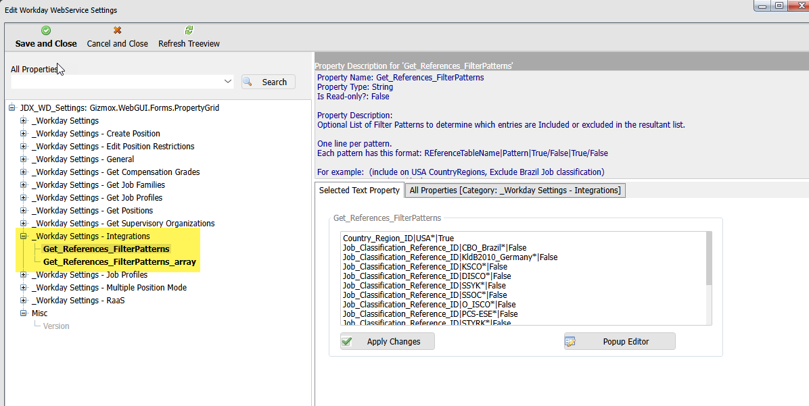Open All Properties [Category: Integrations] tab
809x406 pixels.
[515, 190]
